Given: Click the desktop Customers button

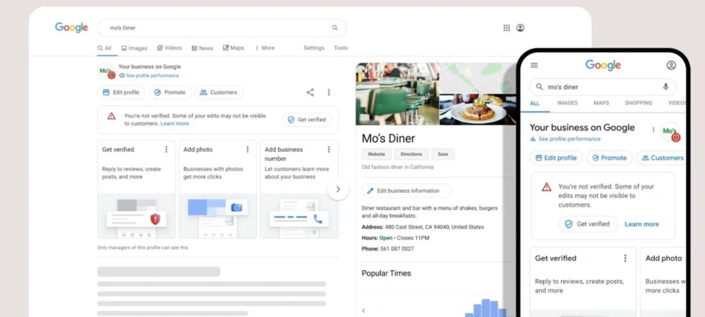Looking at the screenshot, I should [x=219, y=93].
